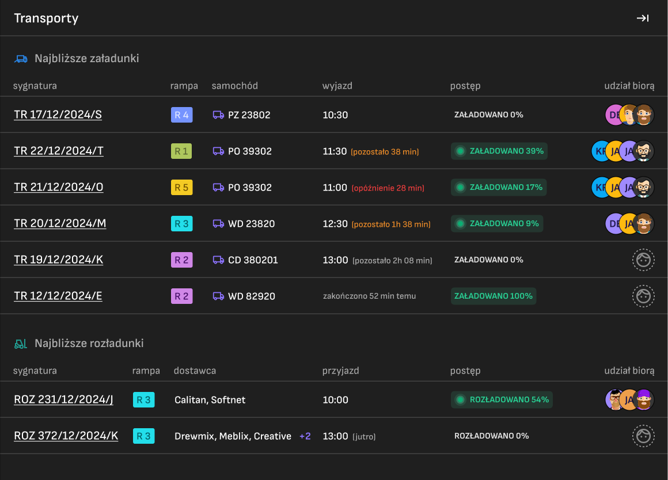The image size is (668, 480).
Task: Click the blue R 4 ramp badge
Action: [x=182, y=115]
